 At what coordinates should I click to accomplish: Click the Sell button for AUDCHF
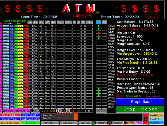[x=25, y=29]
